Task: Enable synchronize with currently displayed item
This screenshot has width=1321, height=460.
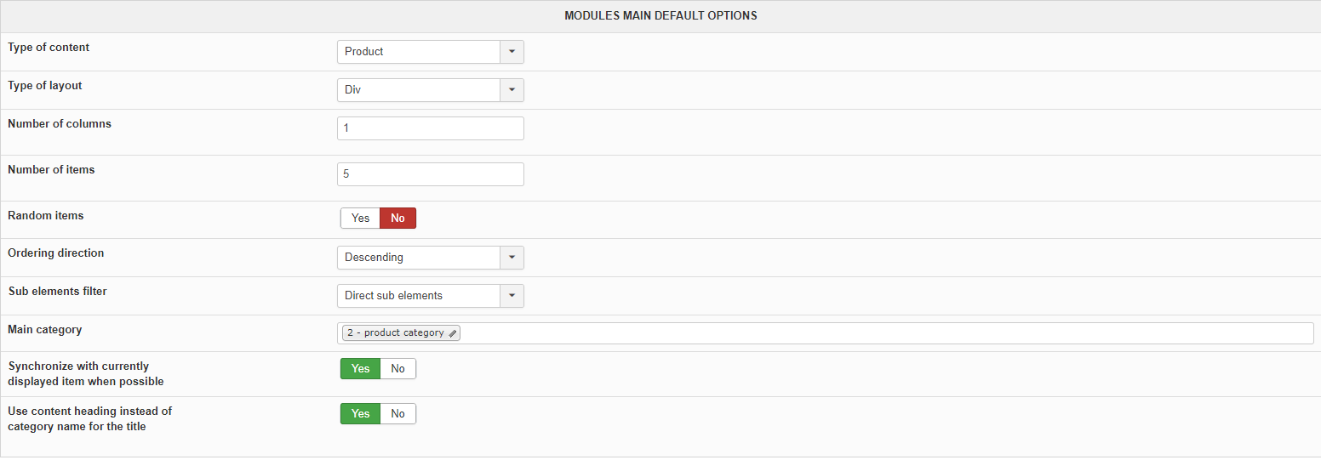Action: pyautogui.click(x=360, y=368)
